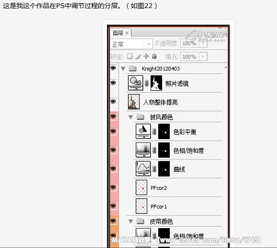This screenshot has height=248, width=277.
Task: Open the 填充 slider arrow
Action: click(203, 57)
